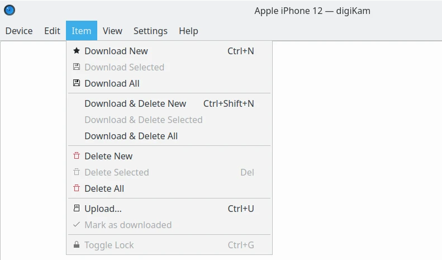
Task: Click the trash icon next to Delete All
Action: [x=77, y=188]
